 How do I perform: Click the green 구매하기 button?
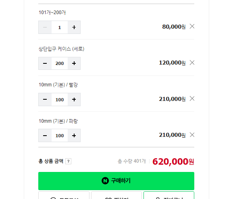click(116, 181)
